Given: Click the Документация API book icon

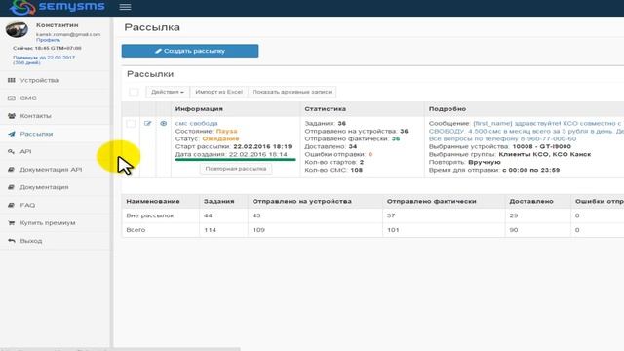Looking at the screenshot, I should (12, 170).
